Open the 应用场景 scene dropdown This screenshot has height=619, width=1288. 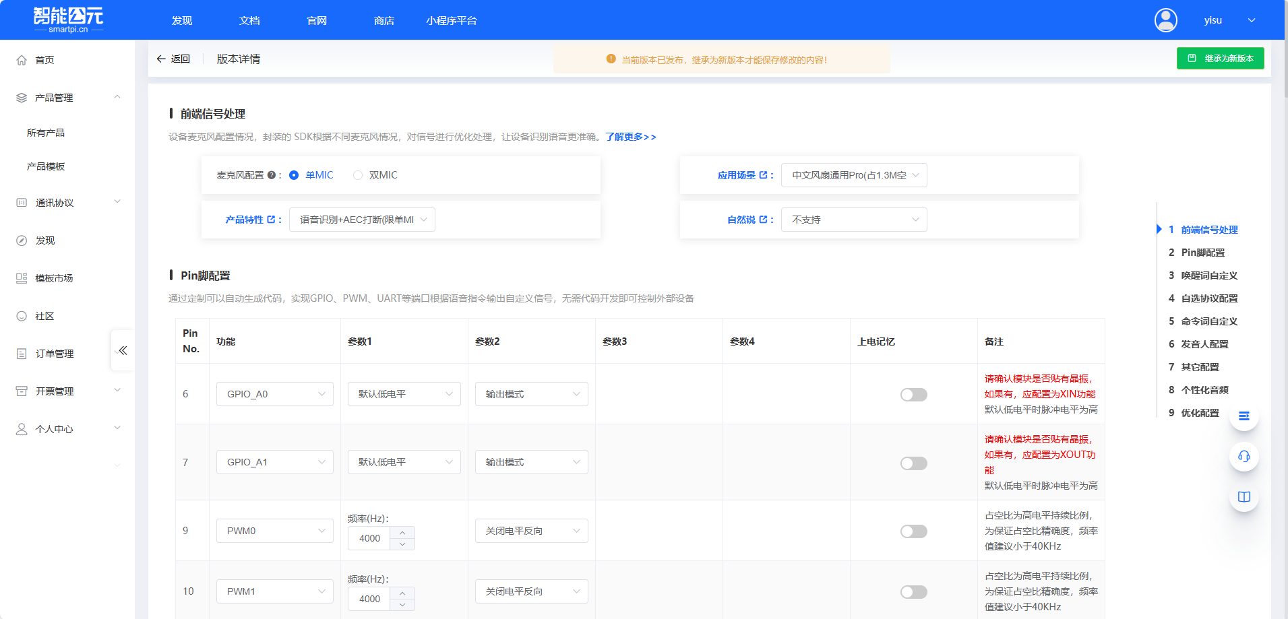coord(853,174)
